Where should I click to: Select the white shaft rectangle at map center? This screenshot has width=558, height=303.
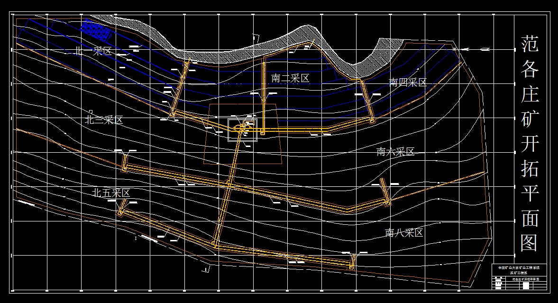pyautogui.click(x=242, y=130)
